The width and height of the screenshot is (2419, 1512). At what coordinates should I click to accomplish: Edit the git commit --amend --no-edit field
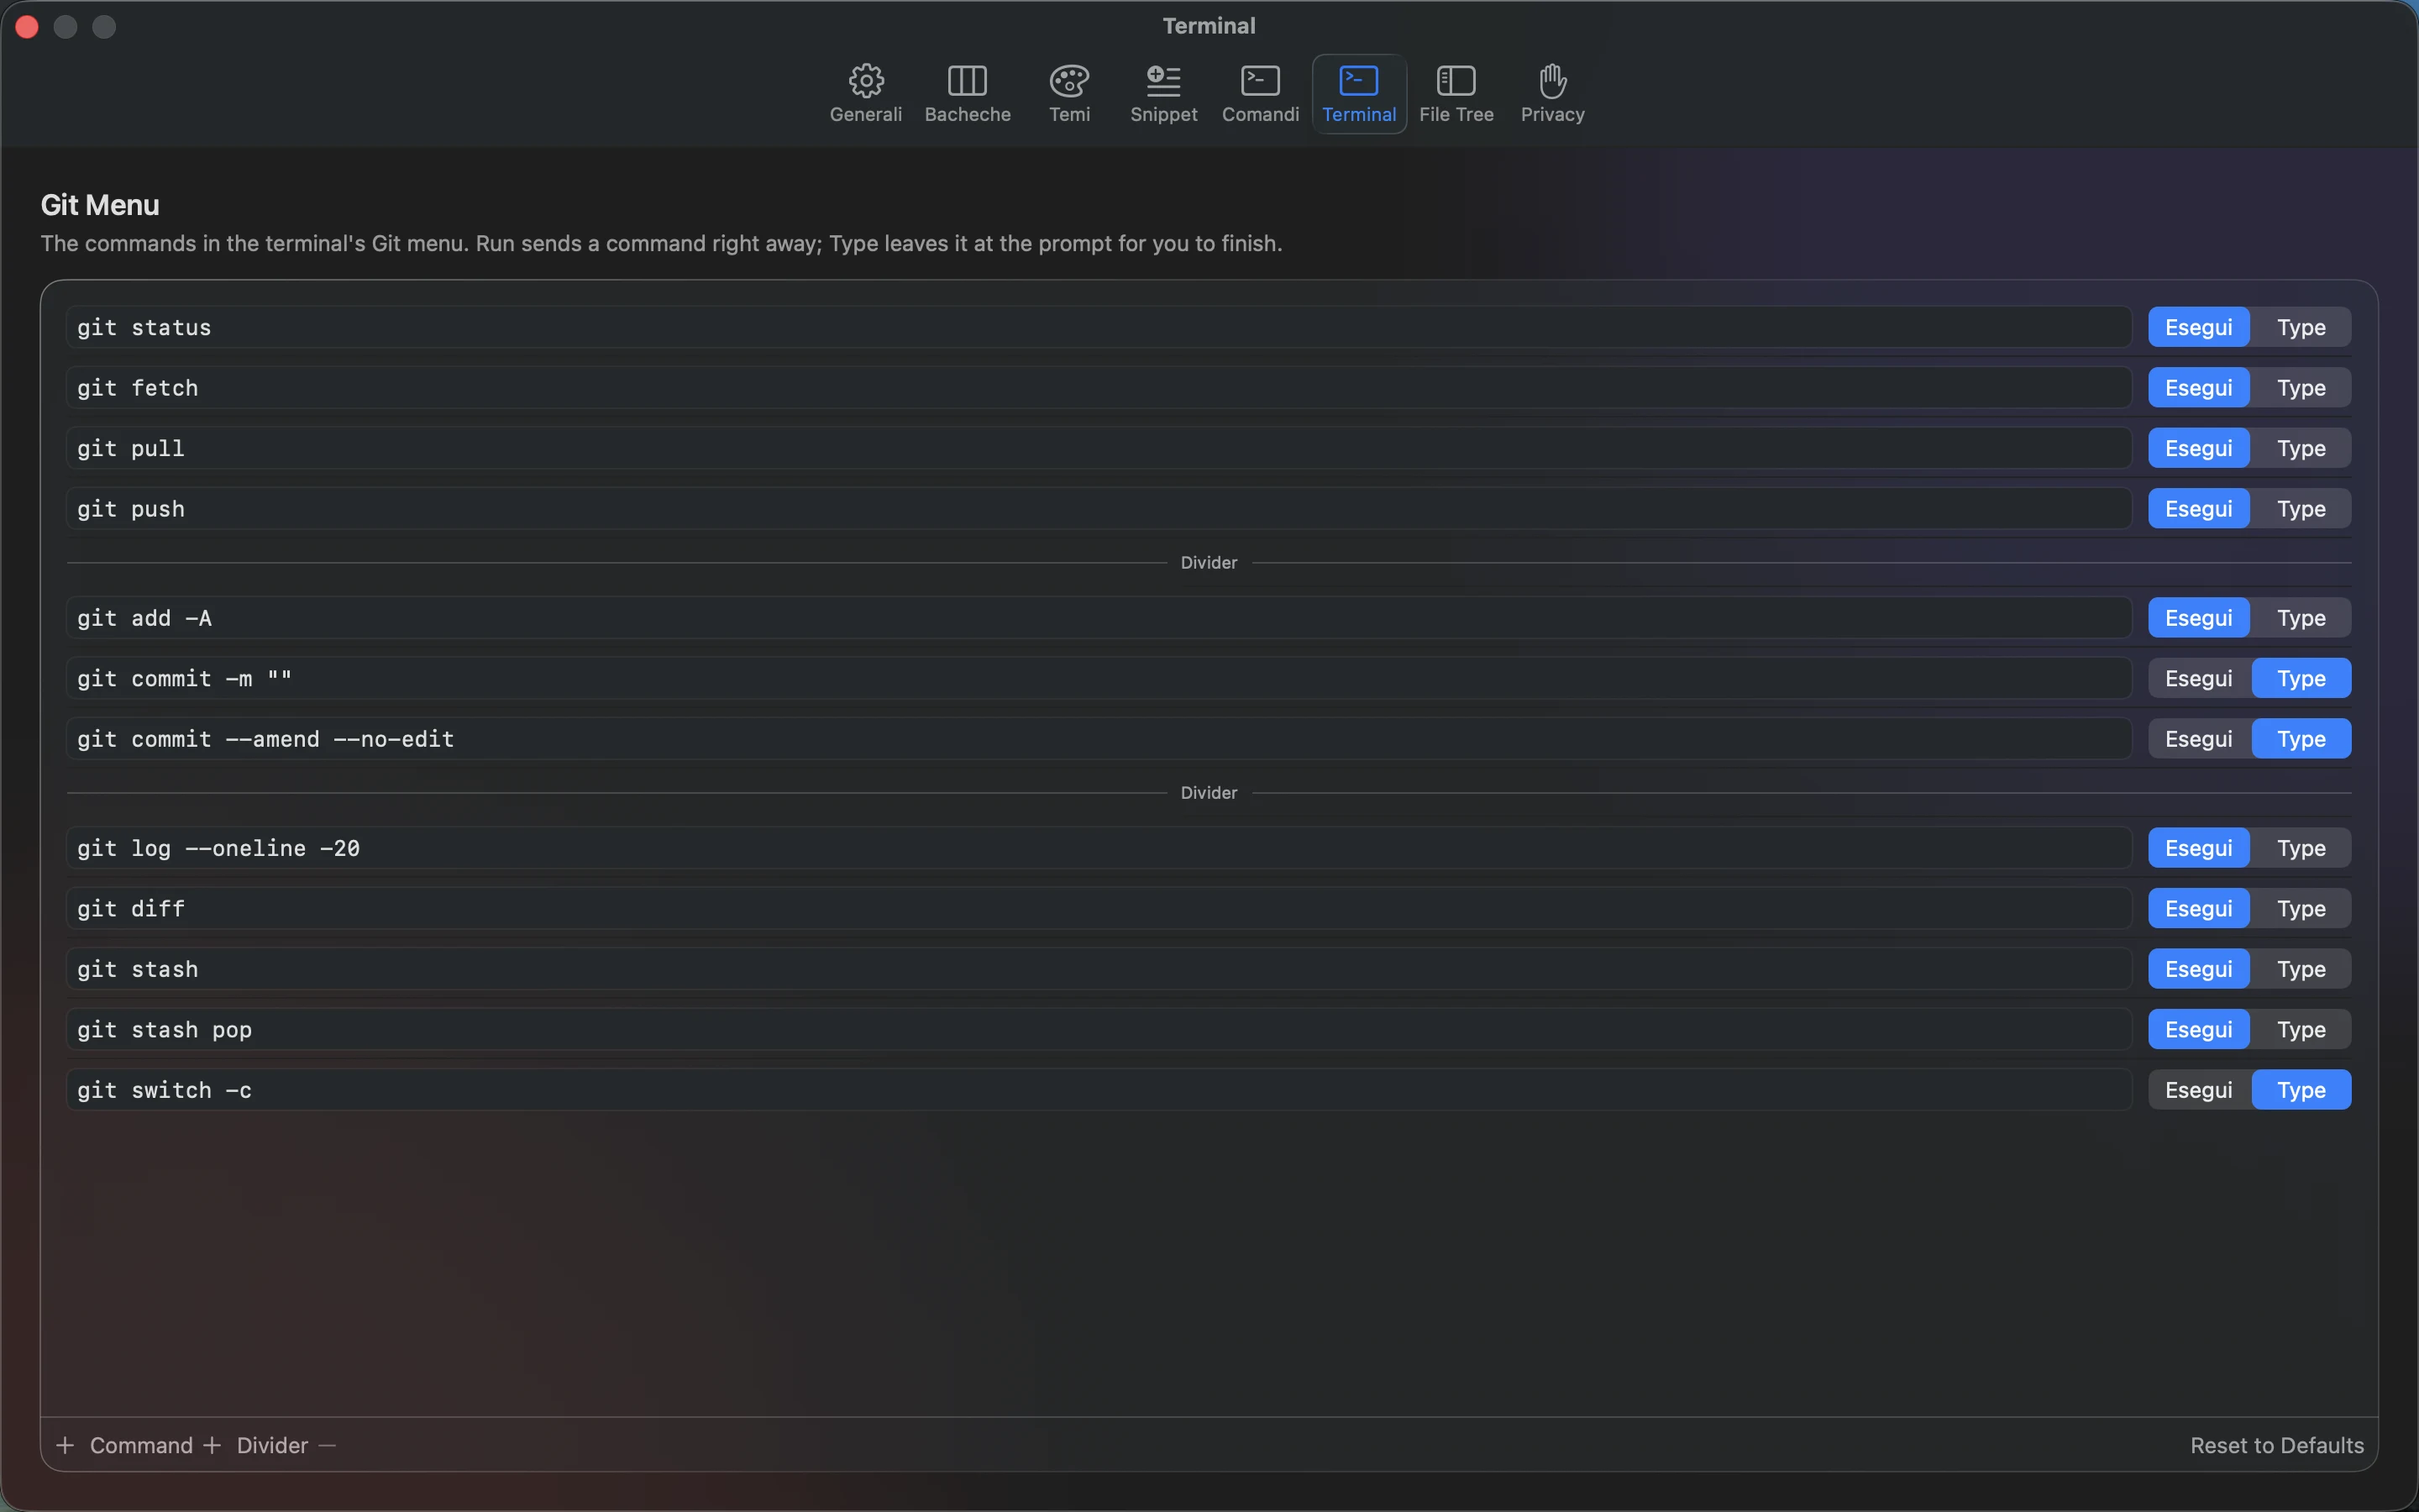pyautogui.click(x=1099, y=739)
